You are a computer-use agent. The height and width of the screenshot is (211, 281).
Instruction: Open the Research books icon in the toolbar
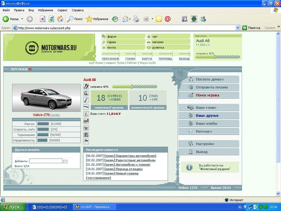coord(185,19)
